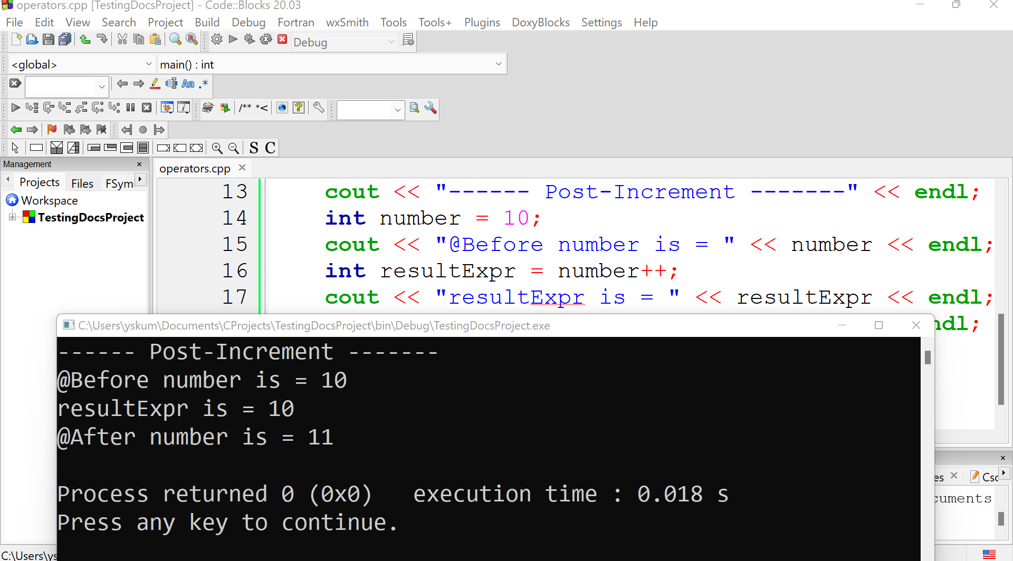Open the <global> scope dropdown
Viewport: 1013px width, 561px height.
[x=80, y=64]
